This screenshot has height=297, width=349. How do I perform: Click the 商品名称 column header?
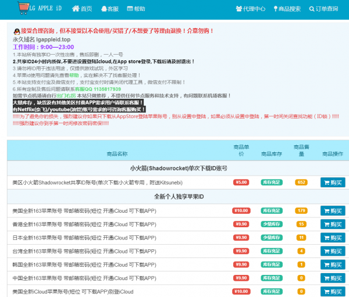click(117, 153)
